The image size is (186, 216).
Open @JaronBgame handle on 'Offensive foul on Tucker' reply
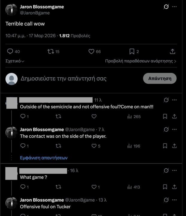[80, 200]
